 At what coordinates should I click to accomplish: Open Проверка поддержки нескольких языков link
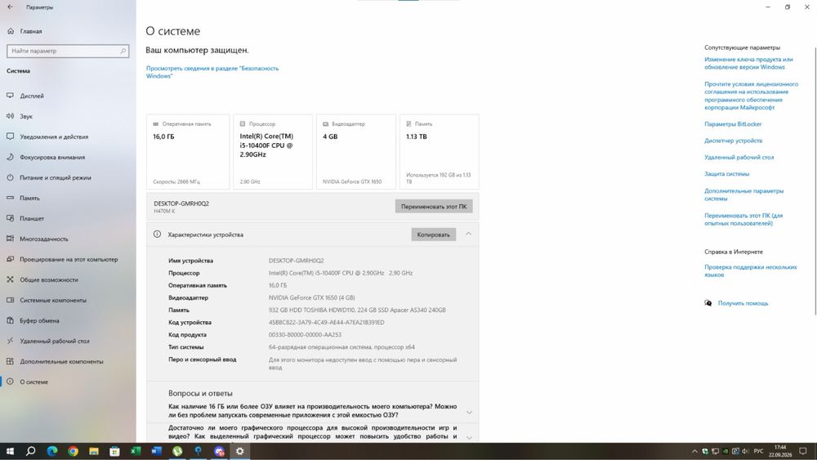point(750,271)
